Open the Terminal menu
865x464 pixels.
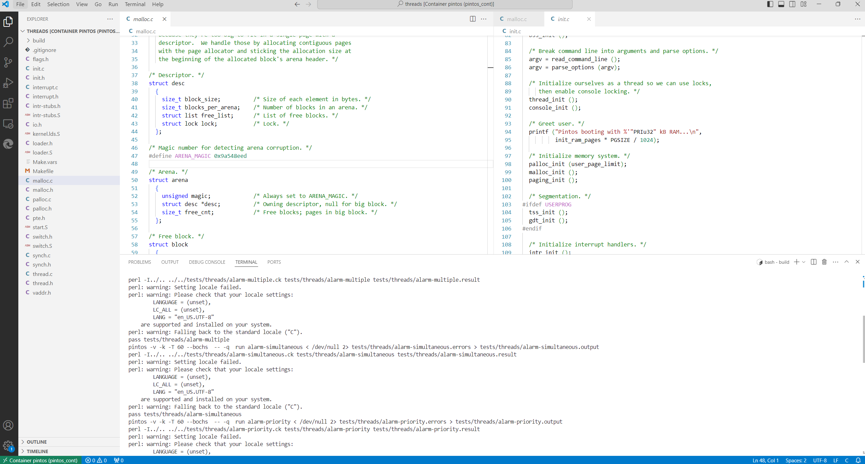click(135, 4)
